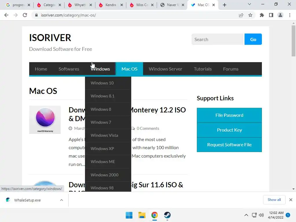Screen dimensions: 296x222
Task: Open Steam from the taskbar
Action: click(x=167, y=215)
